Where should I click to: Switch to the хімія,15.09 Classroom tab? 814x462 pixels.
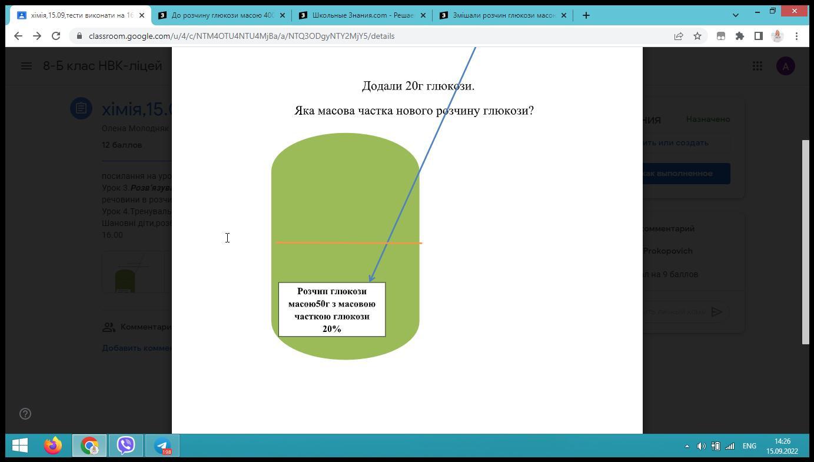click(x=81, y=15)
